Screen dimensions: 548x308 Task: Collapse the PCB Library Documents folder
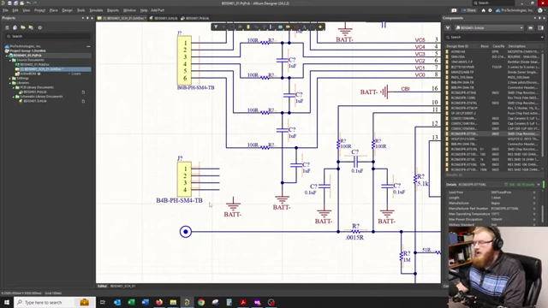coord(14,87)
